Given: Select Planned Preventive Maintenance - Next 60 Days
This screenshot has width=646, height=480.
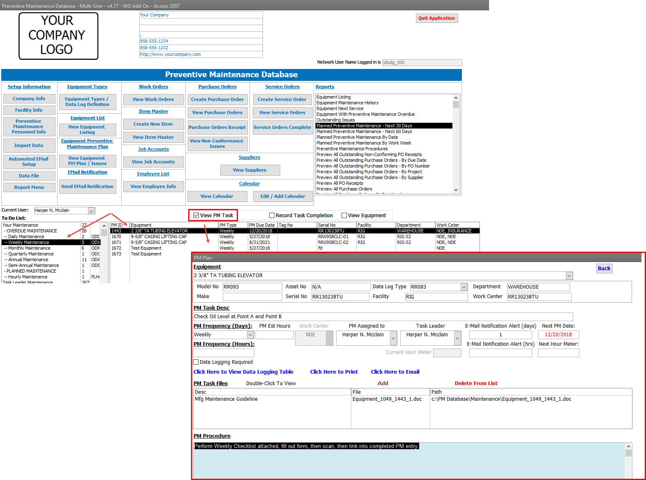Looking at the screenshot, I should click(x=384, y=131).
